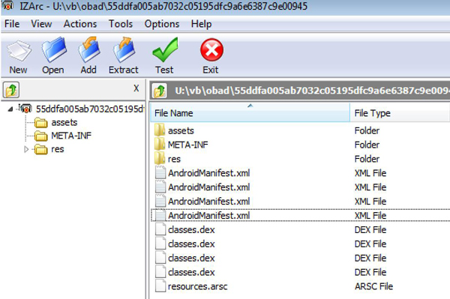Open the Options menu
Screen dimensions: 450x299
pos(162,24)
